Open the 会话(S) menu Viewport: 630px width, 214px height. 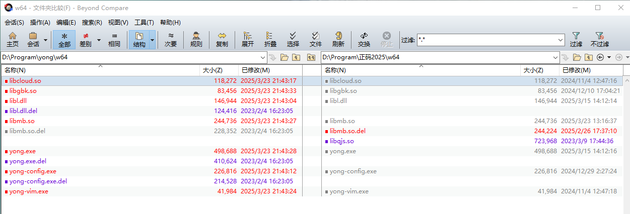coord(15,23)
